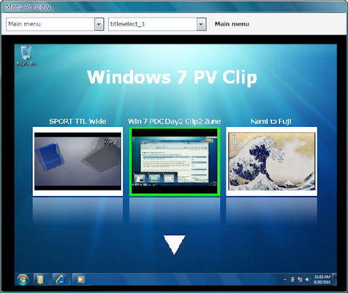Click the Main menu combo box field
The image size is (348, 293).
coord(55,24)
